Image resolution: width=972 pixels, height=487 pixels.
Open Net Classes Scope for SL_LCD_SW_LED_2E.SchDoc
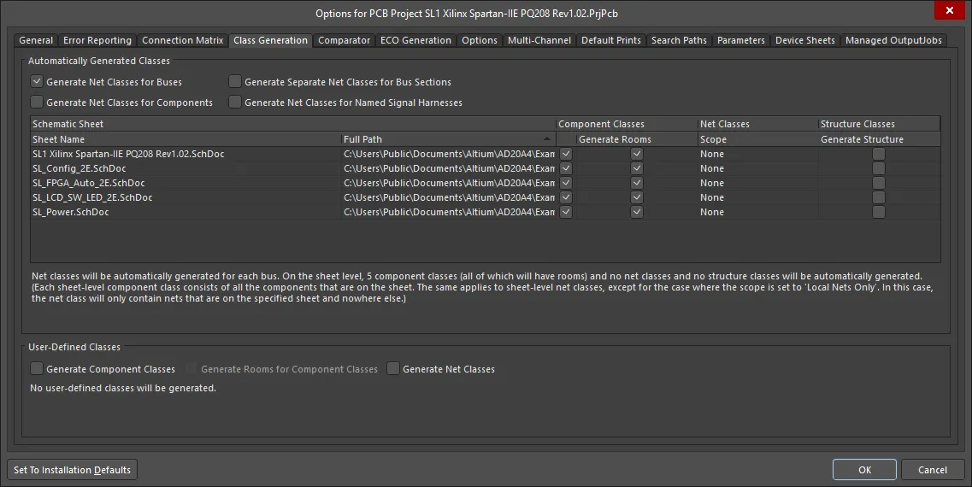click(x=757, y=197)
